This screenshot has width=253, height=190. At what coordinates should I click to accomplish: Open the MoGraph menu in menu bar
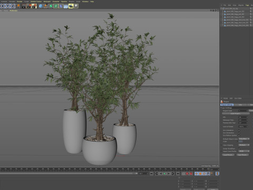(x=47, y=2)
